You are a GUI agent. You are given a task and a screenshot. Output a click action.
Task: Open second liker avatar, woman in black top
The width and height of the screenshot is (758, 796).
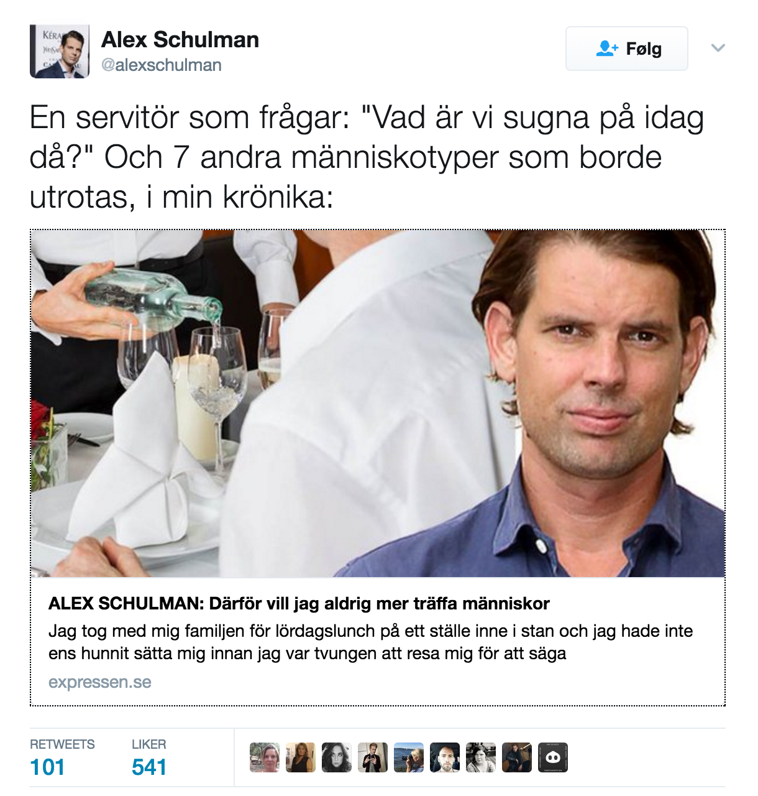click(301, 757)
